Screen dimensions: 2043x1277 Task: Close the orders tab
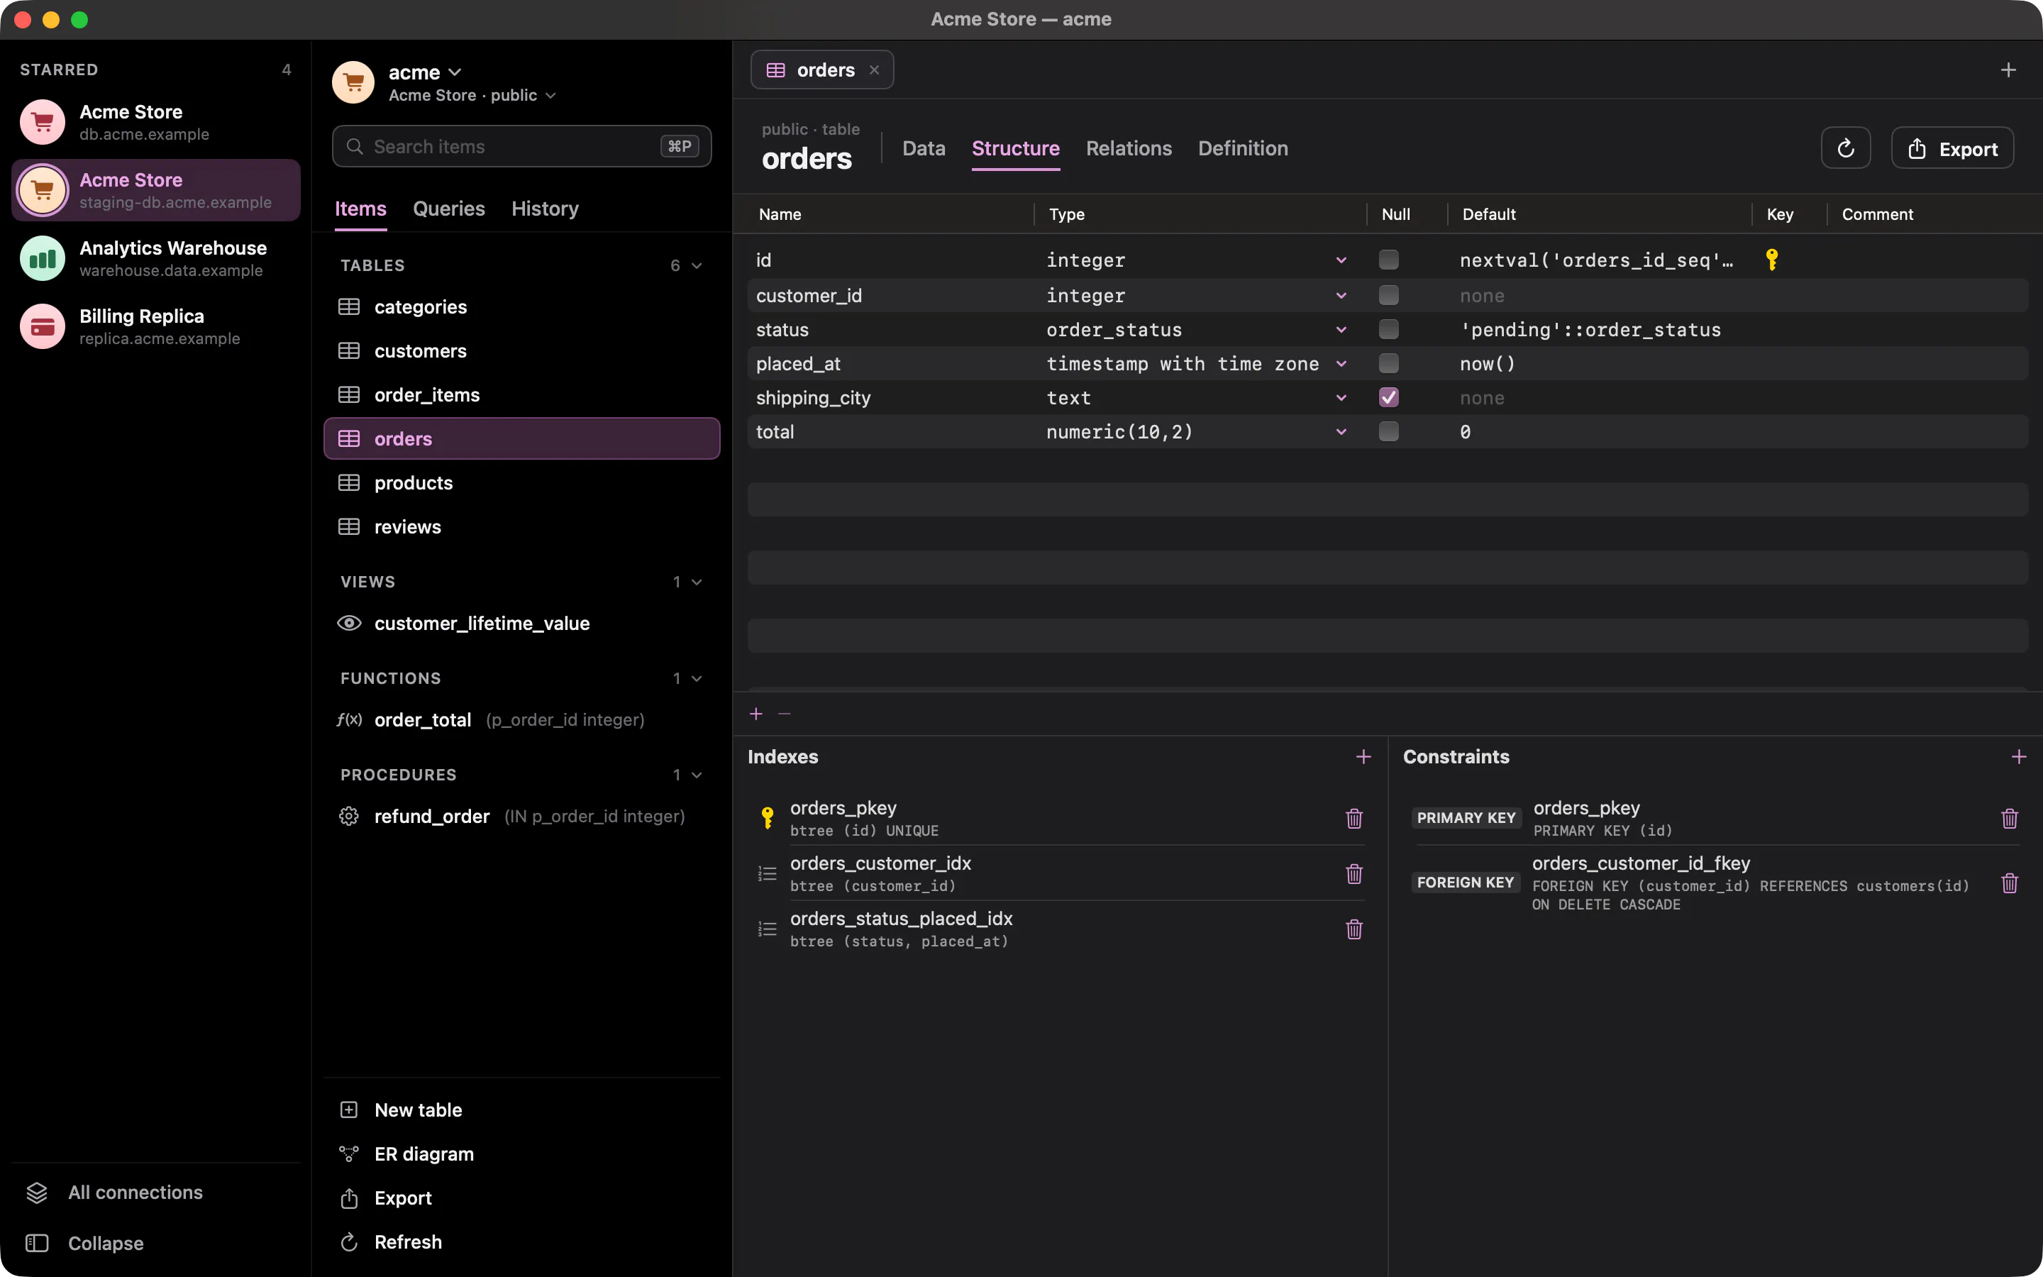pyautogui.click(x=875, y=70)
